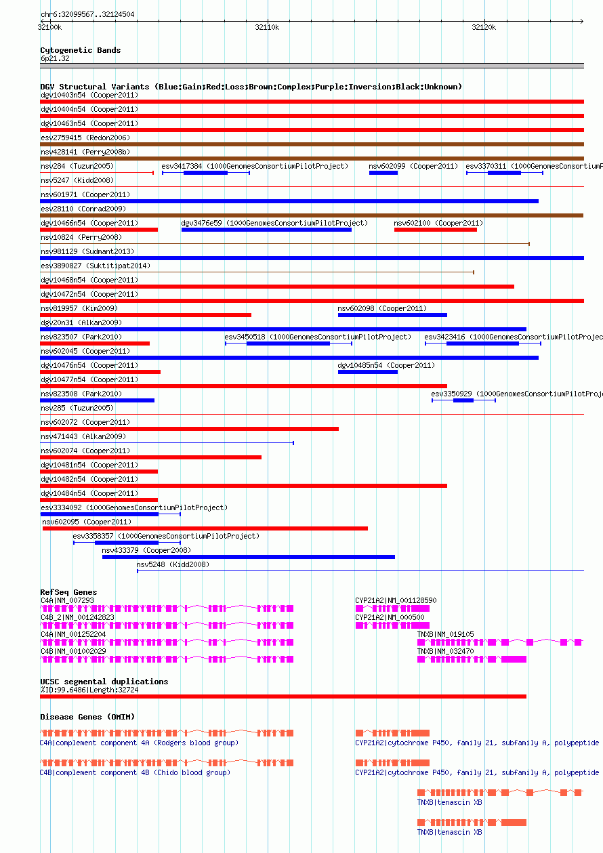
Task: Click the dgv10484n54 (Cooper2011) label
Action: coord(89,493)
